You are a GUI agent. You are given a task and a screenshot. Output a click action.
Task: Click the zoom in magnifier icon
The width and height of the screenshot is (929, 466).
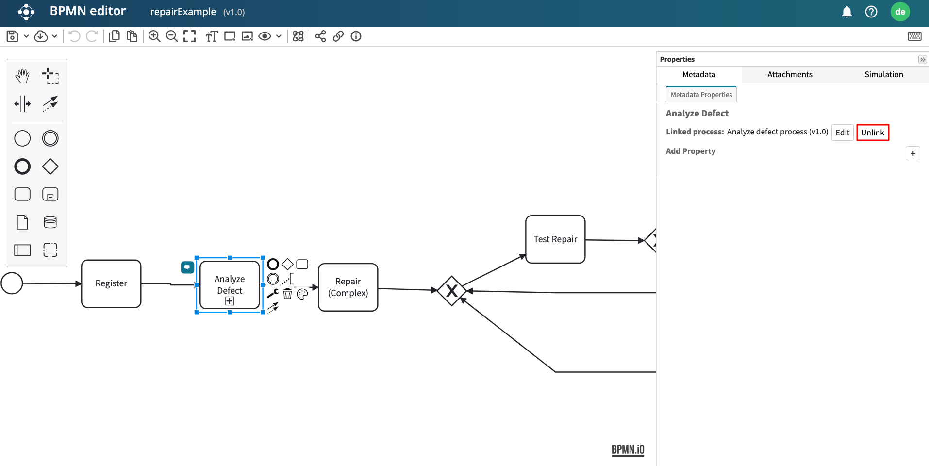(x=154, y=36)
